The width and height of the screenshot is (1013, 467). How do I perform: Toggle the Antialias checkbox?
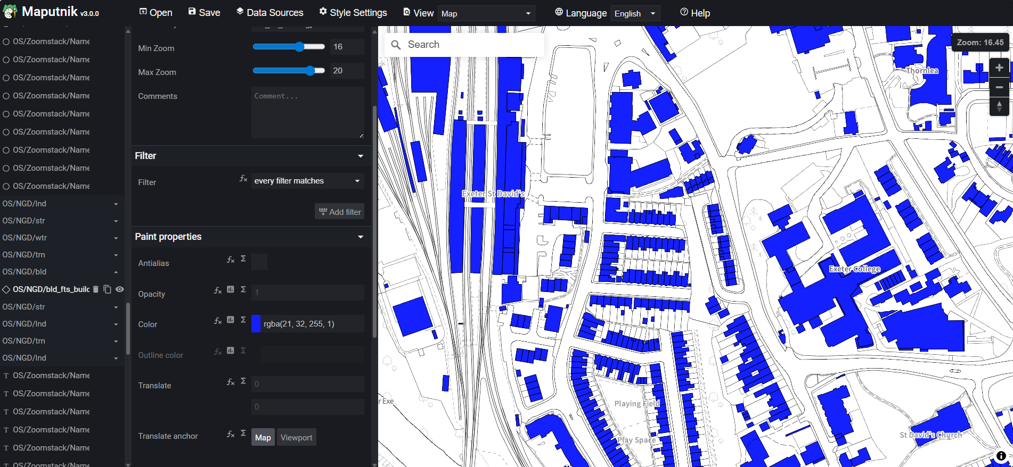tap(259, 262)
